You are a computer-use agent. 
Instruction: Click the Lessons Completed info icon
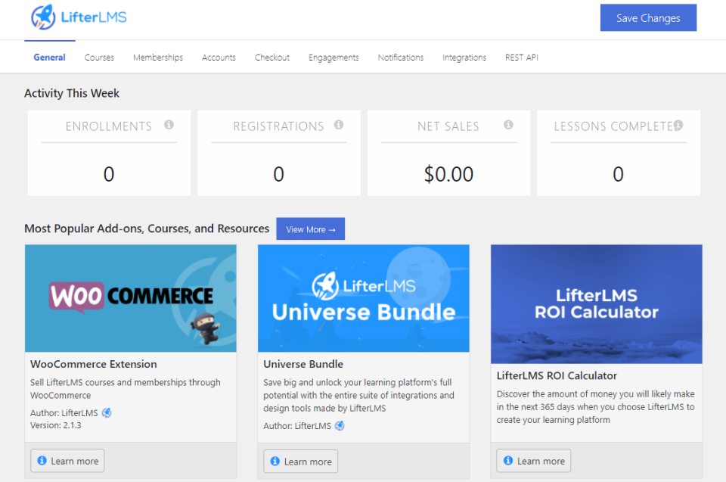678,125
